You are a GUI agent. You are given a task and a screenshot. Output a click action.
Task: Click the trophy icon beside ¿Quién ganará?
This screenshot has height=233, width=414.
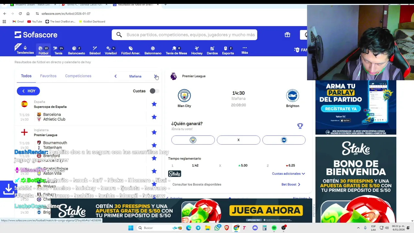click(x=300, y=126)
